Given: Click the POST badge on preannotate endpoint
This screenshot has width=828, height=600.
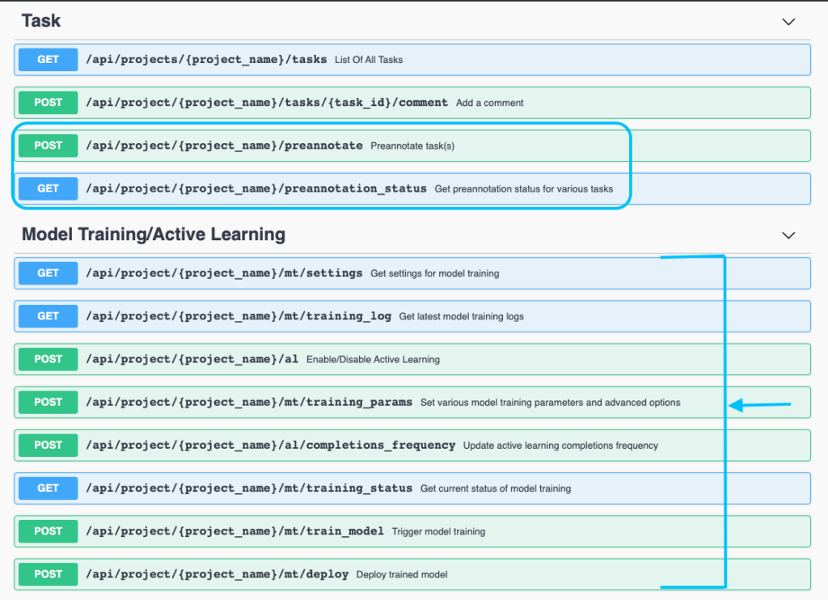Looking at the screenshot, I should [x=46, y=146].
